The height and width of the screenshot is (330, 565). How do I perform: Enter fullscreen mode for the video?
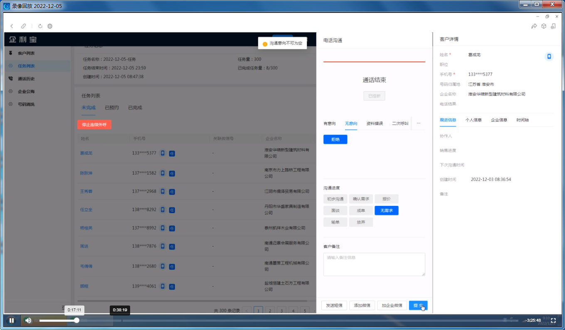pyautogui.click(x=553, y=320)
